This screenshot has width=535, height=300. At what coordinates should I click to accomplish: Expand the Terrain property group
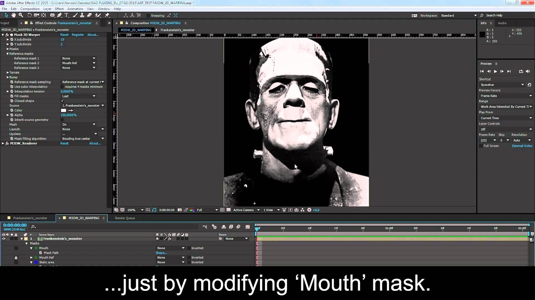(8, 72)
